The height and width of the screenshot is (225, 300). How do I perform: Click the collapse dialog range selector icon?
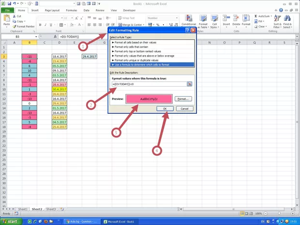189,84
